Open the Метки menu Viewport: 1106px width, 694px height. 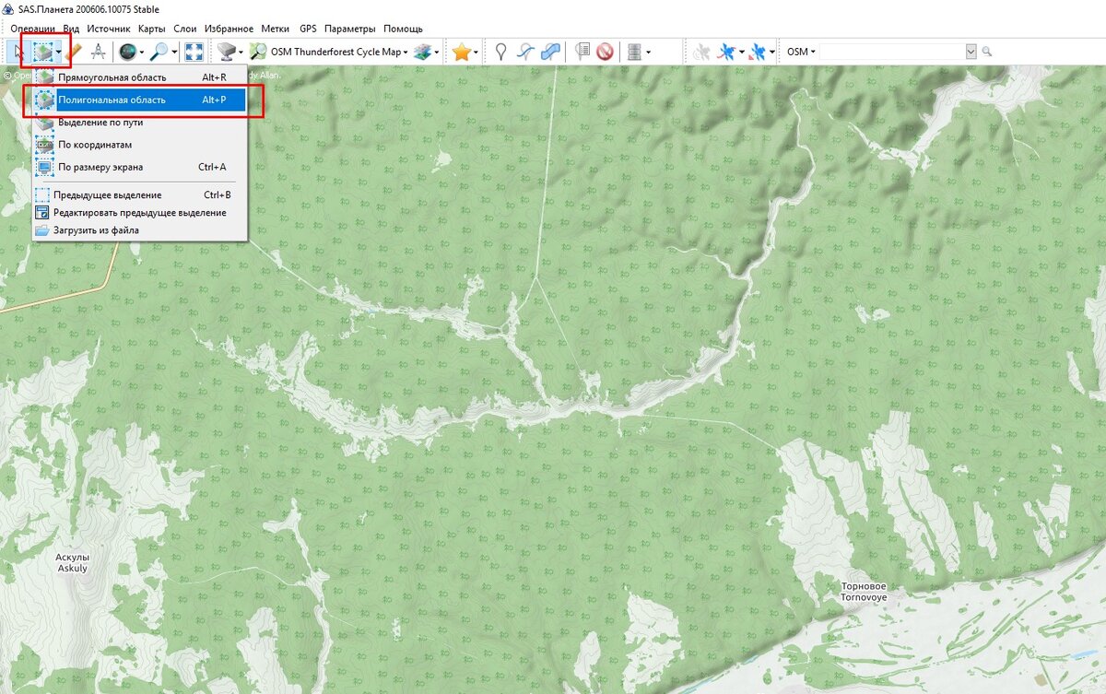[275, 29]
